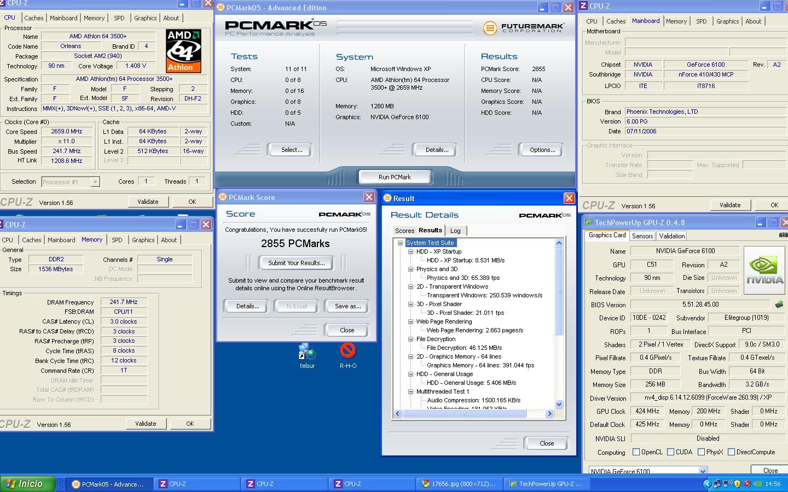The width and height of the screenshot is (788, 492).
Task: Click the PCMark05 title bar icon
Action: (x=221, y=8)
